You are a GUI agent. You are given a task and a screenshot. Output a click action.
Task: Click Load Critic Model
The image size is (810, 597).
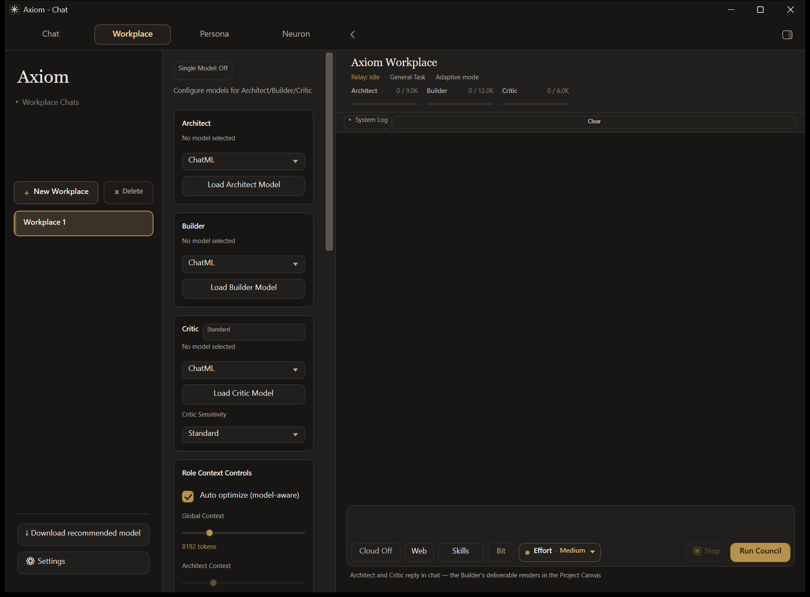pyautogui.click(x=243, y=394)
